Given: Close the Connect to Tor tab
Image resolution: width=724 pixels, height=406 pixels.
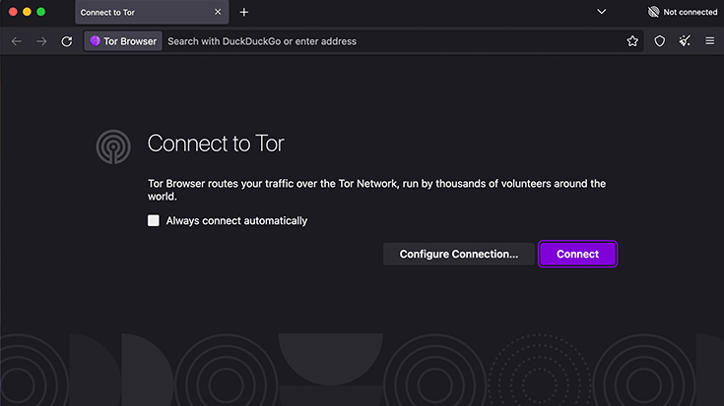Looking at the screenshot, I should point(218,12).
